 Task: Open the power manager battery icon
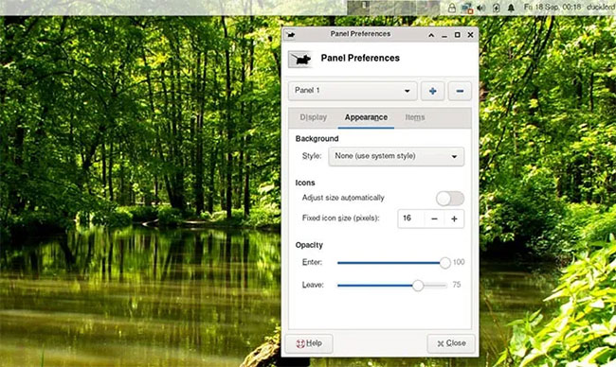tap(497, 8)
